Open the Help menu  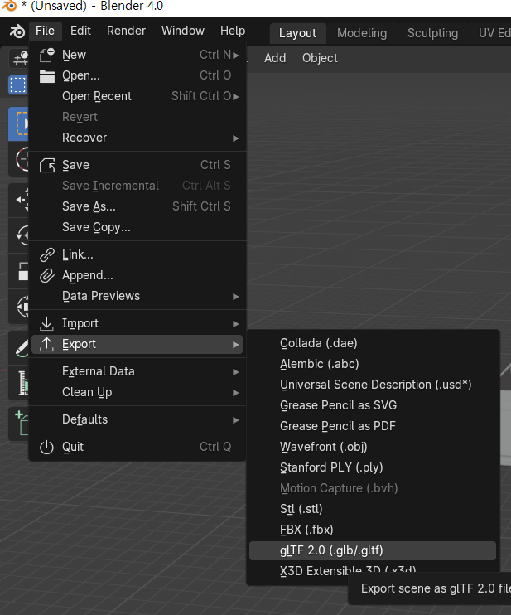[x=233, y=31]
